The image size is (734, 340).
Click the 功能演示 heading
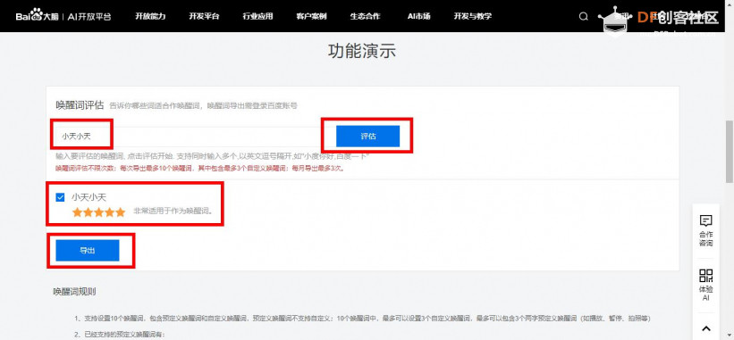[362, 51]
